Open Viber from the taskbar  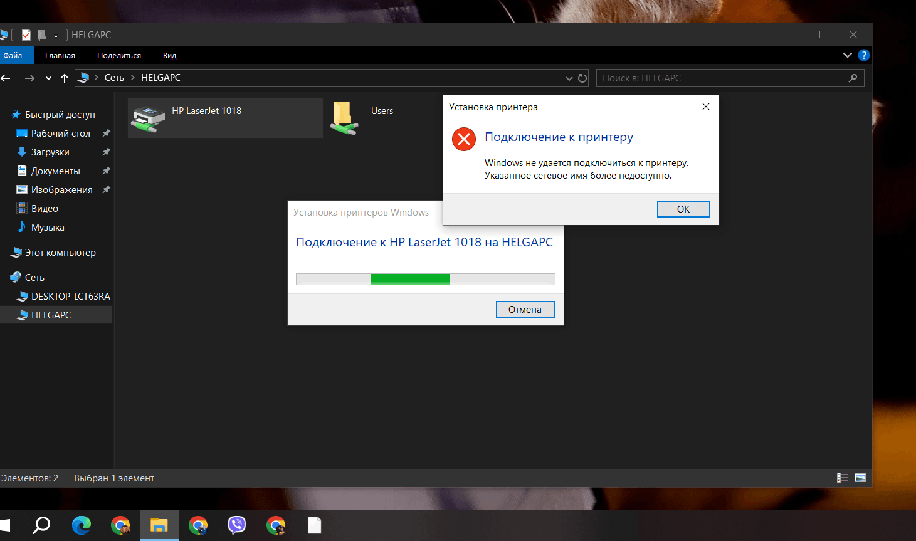click(236, 525)
